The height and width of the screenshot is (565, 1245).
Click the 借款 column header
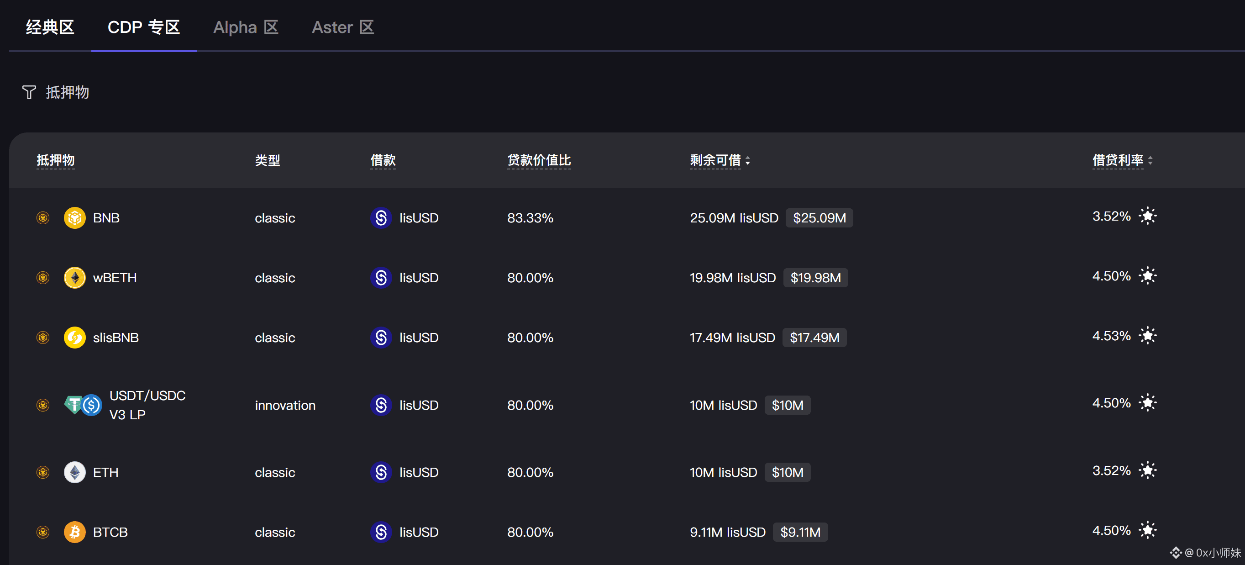(x=383, y=160)
